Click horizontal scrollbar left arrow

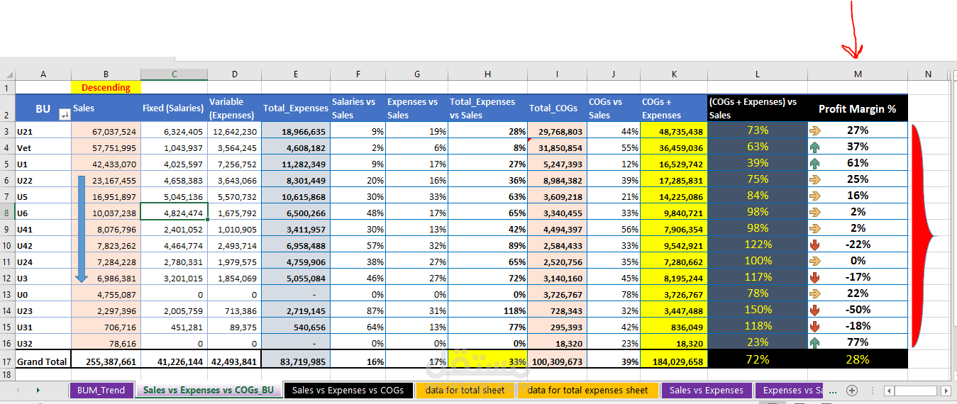[888, 391]
